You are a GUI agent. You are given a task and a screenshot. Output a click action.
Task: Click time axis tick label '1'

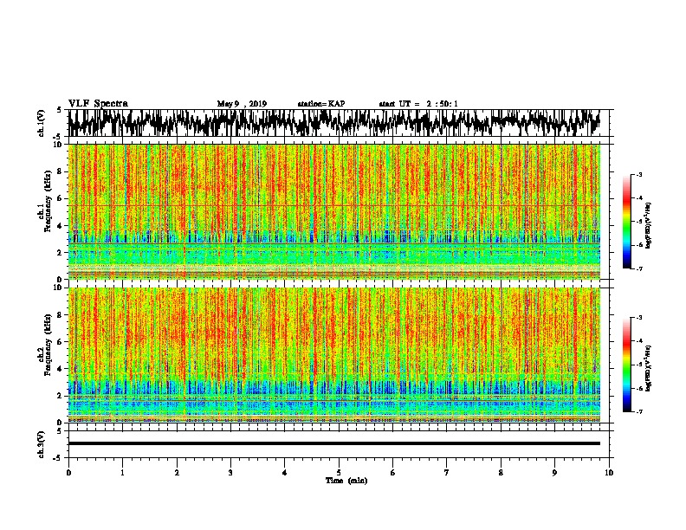click(x=122, y=472)
